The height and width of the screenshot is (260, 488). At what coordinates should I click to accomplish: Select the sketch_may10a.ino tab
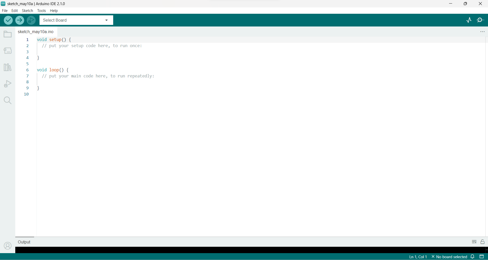36,32
